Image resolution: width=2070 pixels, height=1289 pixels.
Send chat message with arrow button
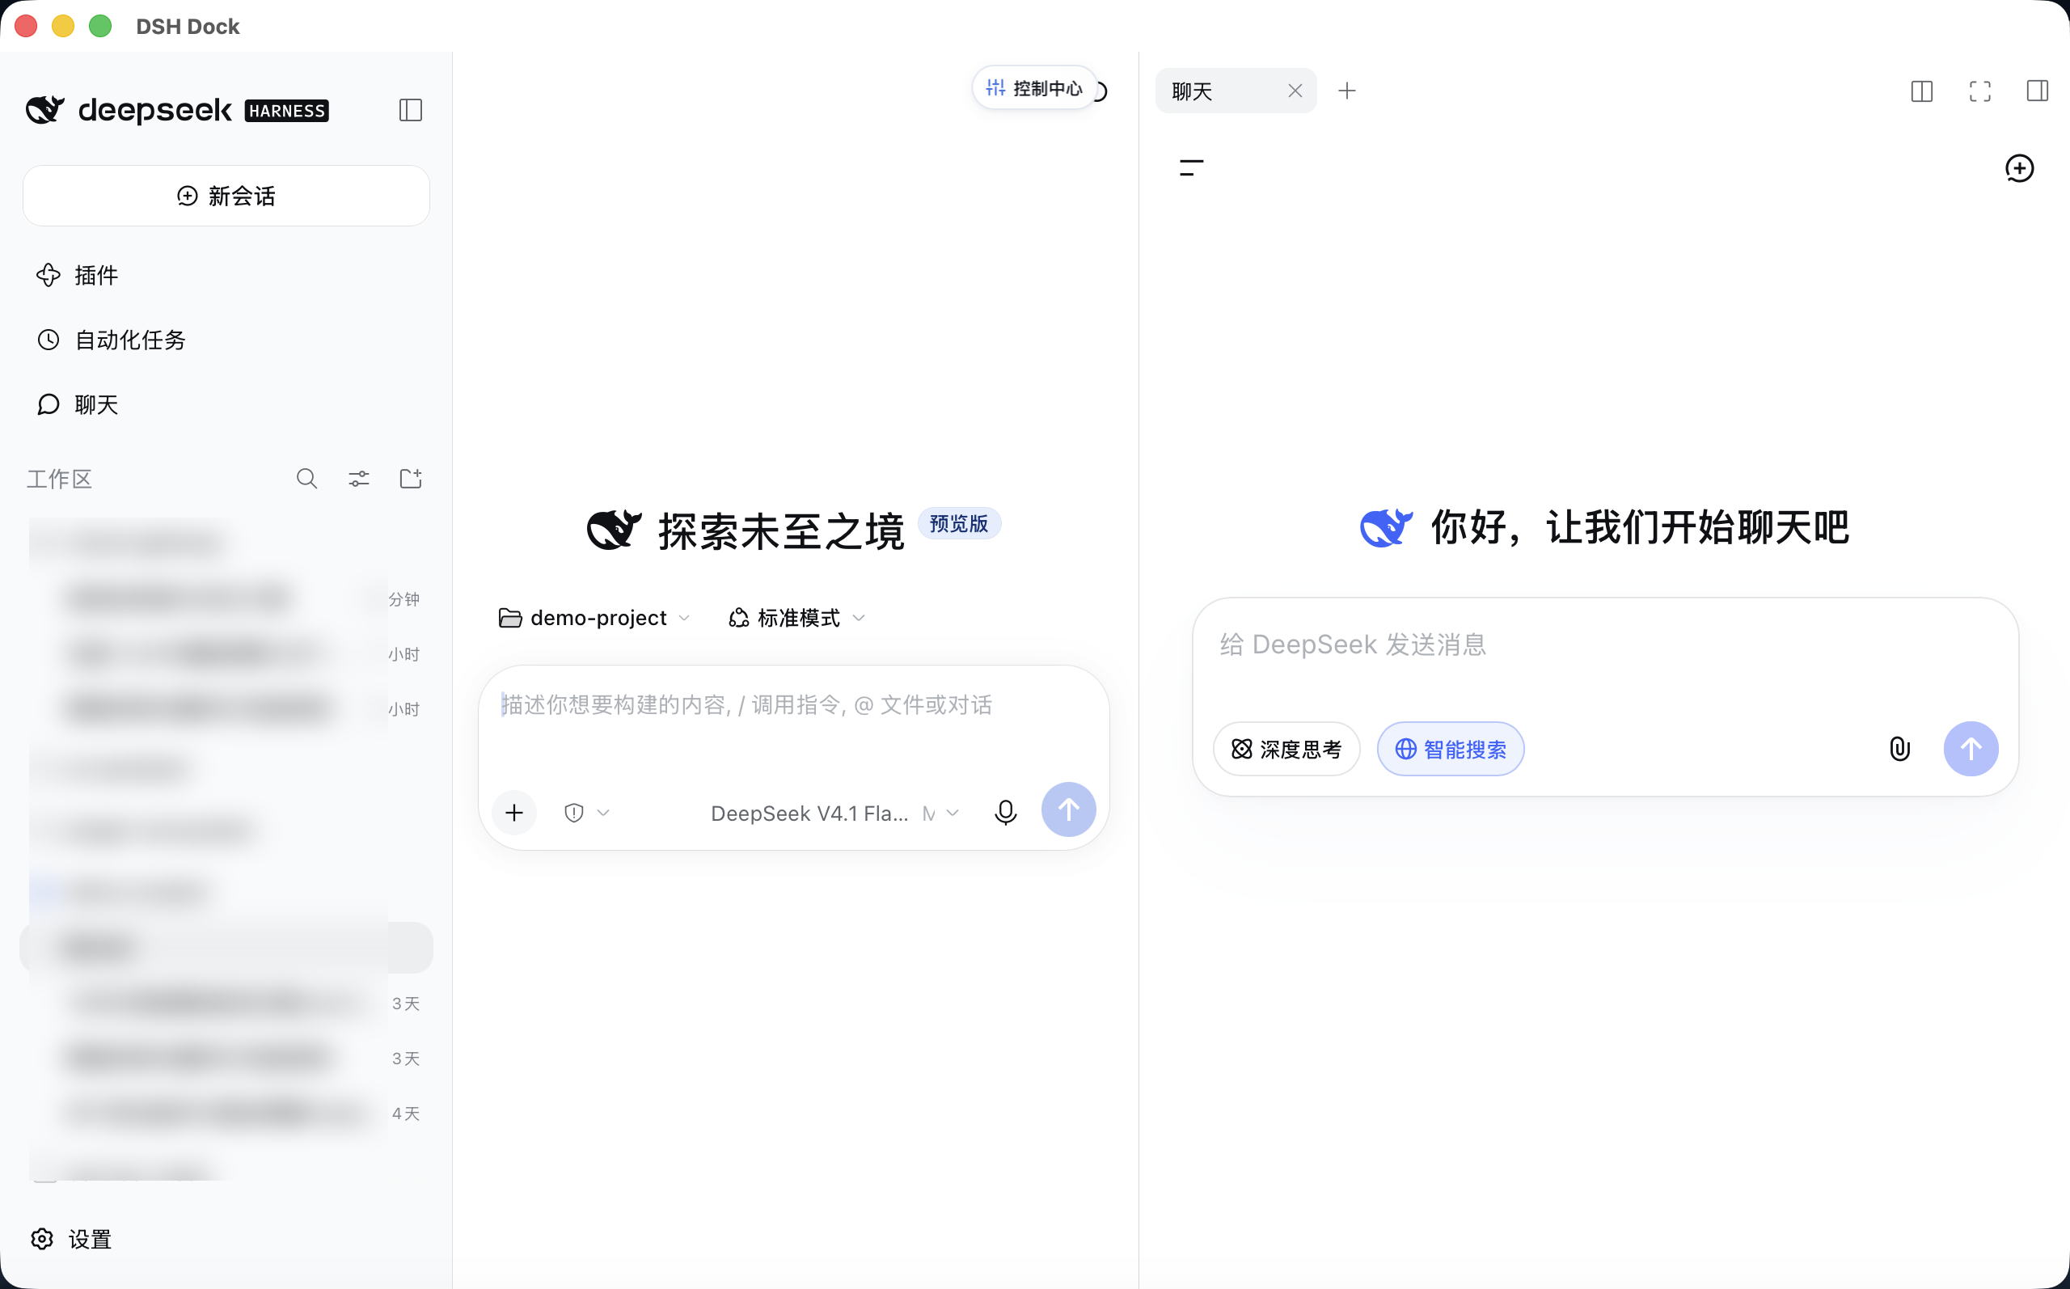pyautogui.click(x=1971, y=750)
